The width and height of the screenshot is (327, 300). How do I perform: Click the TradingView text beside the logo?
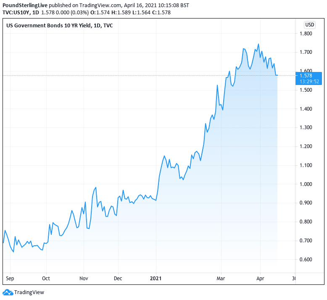coord(29,292)
